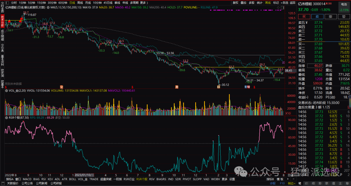Click the minus button beside 模板
351x186 pixels.
pyautogui.click(x=293, y=179)
